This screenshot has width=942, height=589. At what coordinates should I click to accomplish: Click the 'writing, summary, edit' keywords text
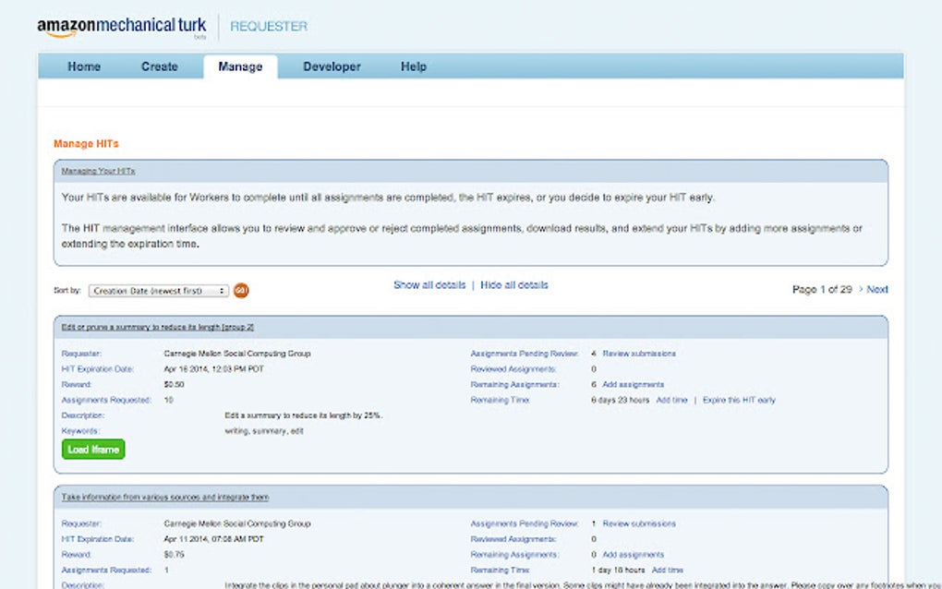[x=264, y=431]
